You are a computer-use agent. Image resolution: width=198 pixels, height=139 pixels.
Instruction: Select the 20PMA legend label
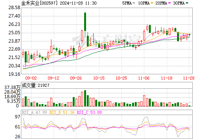161,3
